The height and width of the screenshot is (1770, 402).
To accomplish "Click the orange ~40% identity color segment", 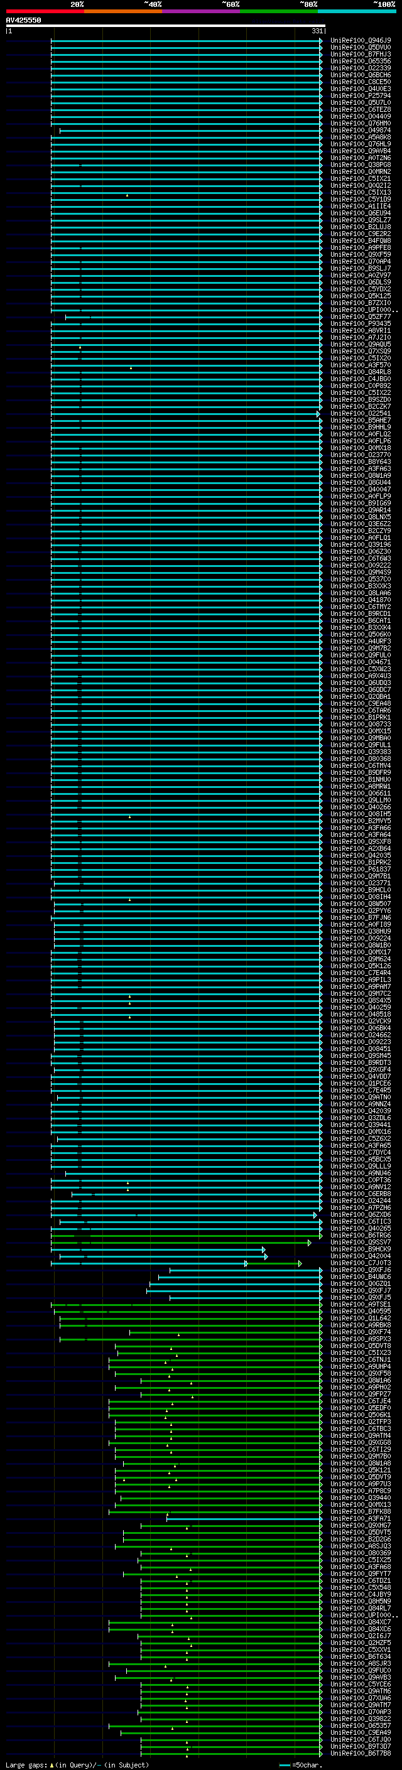I will tap(123, 11).
